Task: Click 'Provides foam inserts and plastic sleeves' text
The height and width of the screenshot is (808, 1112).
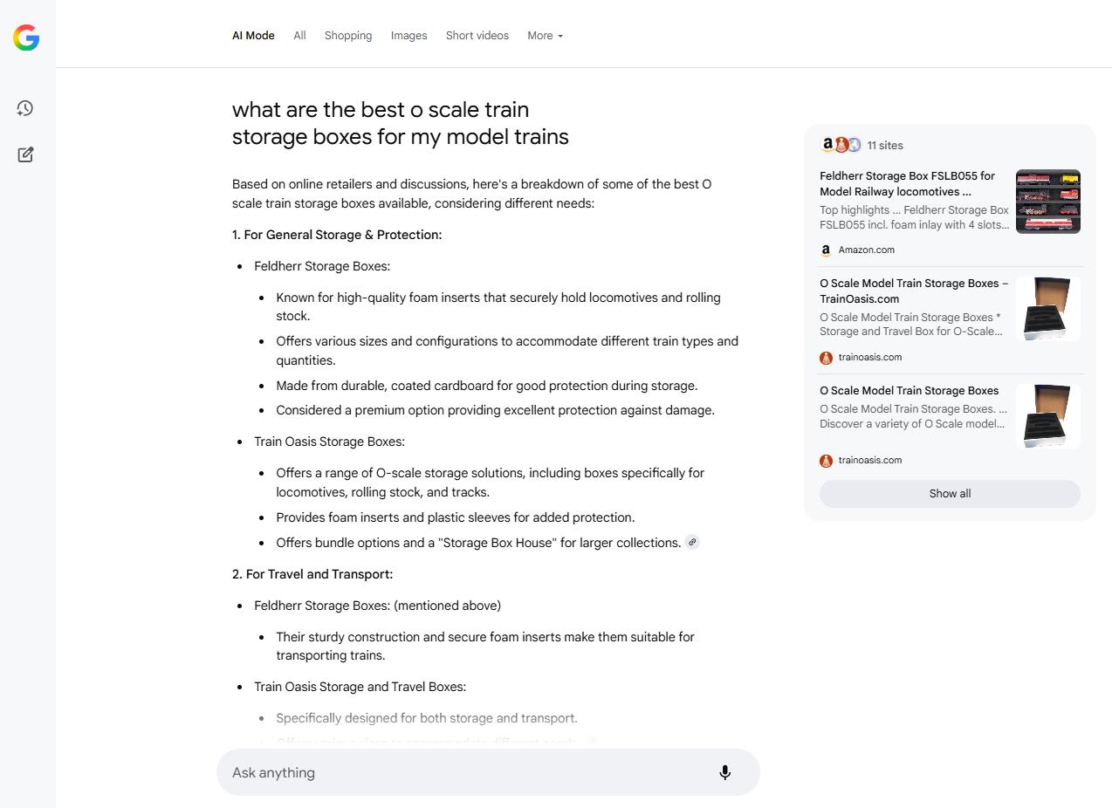Action: click(455, 517)
